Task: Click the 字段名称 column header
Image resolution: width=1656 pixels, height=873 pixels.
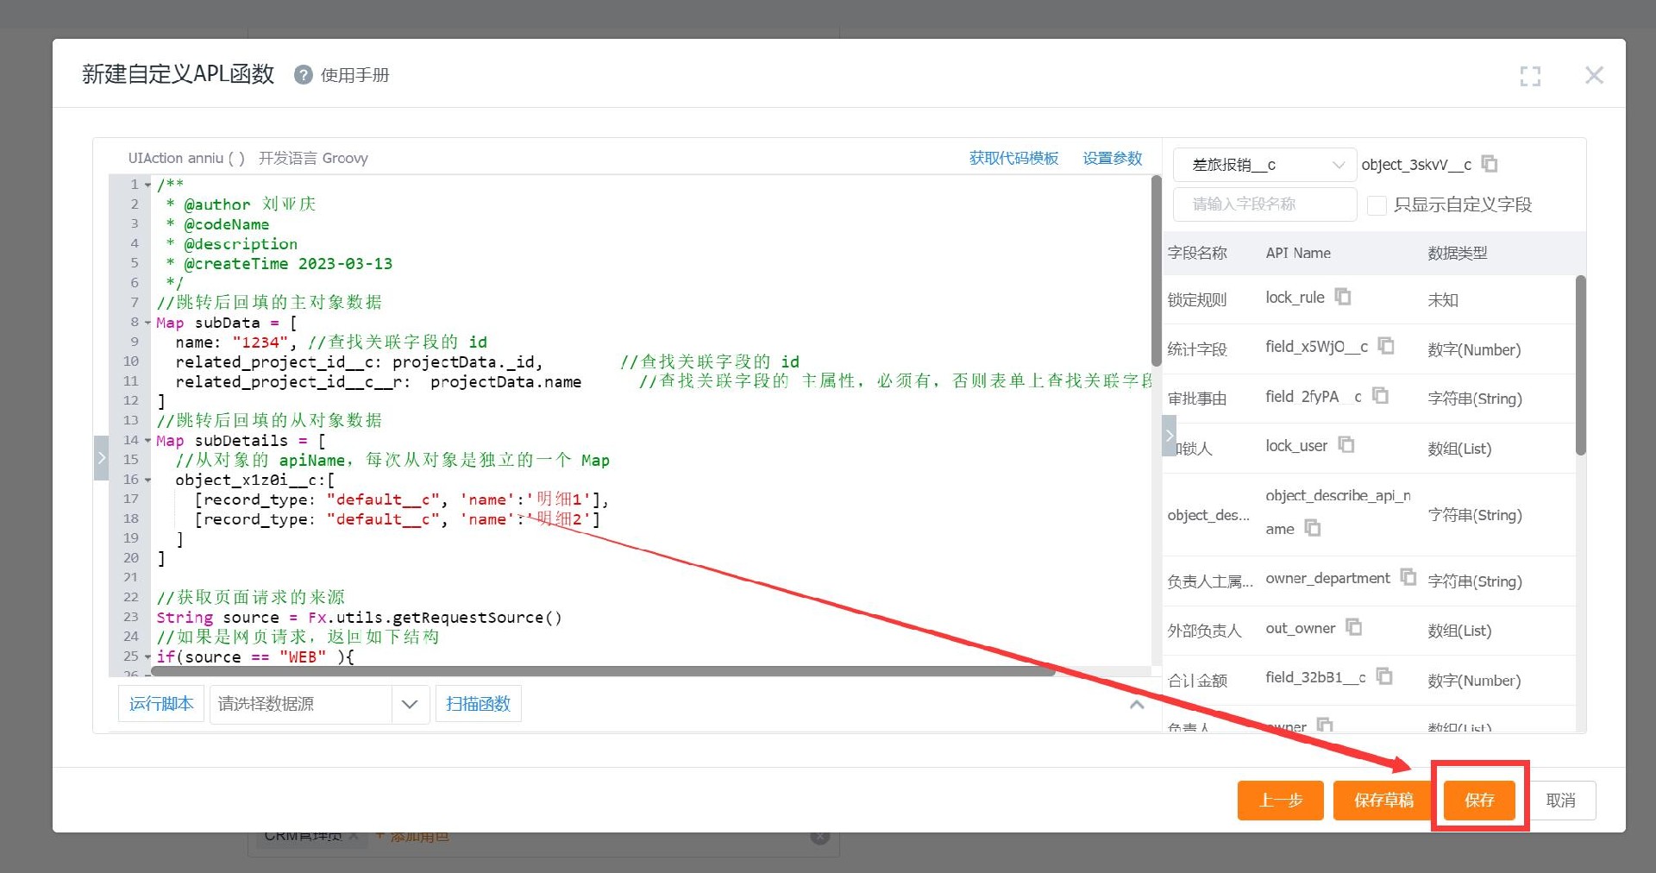Action: [x=1197, y=253]
